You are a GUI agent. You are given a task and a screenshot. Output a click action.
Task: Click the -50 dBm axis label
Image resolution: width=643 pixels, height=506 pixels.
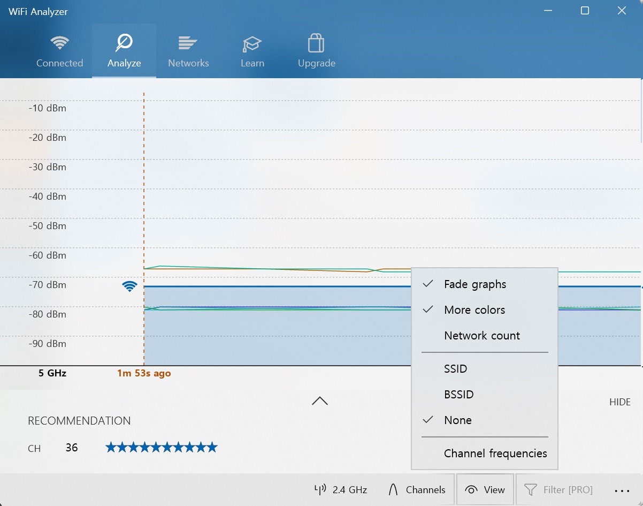(x=47, y=226)
